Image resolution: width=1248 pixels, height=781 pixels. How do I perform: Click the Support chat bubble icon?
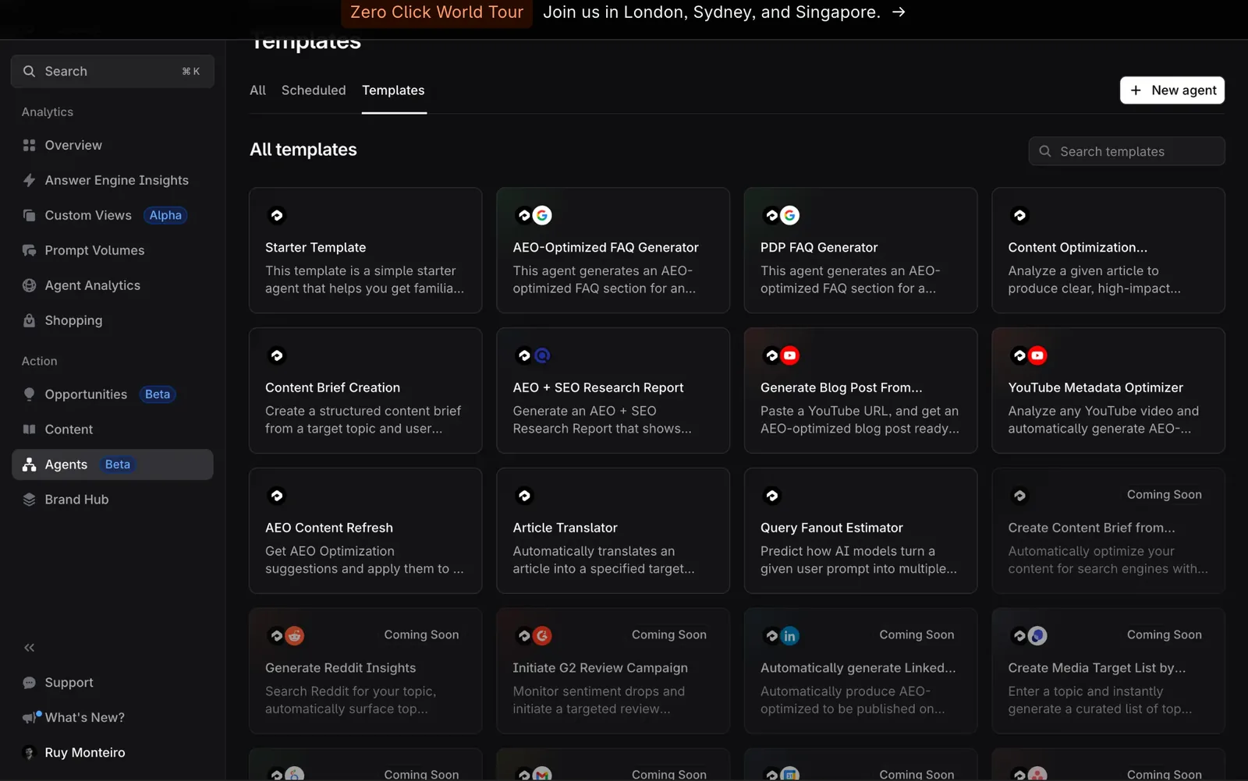click(x=29, y=683)
